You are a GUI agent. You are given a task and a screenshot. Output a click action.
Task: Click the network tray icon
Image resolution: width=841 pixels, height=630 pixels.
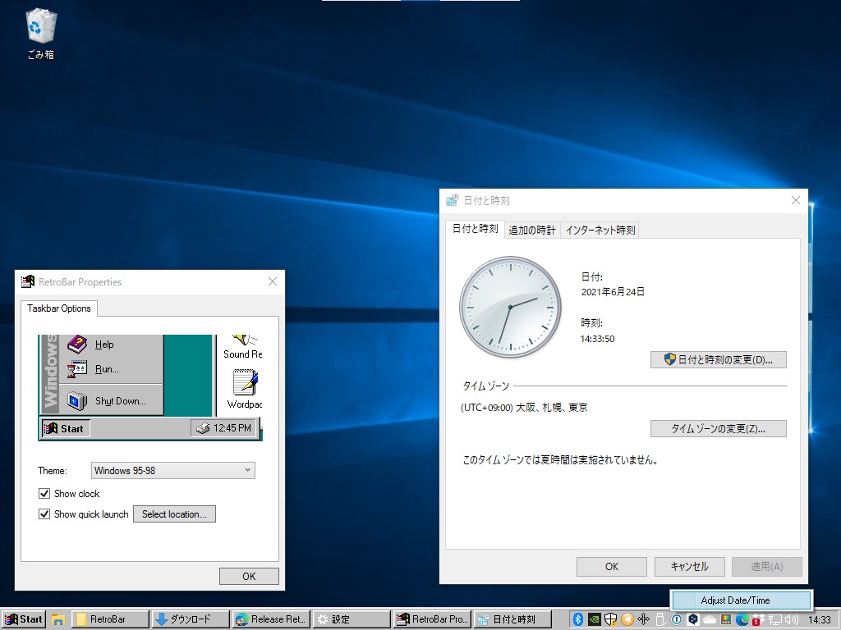pyautogui.click(x=775, y=620)
